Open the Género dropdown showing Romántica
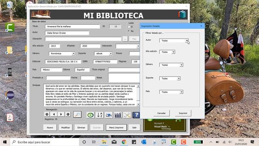This screenshot has width=259, height=146. click(x=73, y=54)
